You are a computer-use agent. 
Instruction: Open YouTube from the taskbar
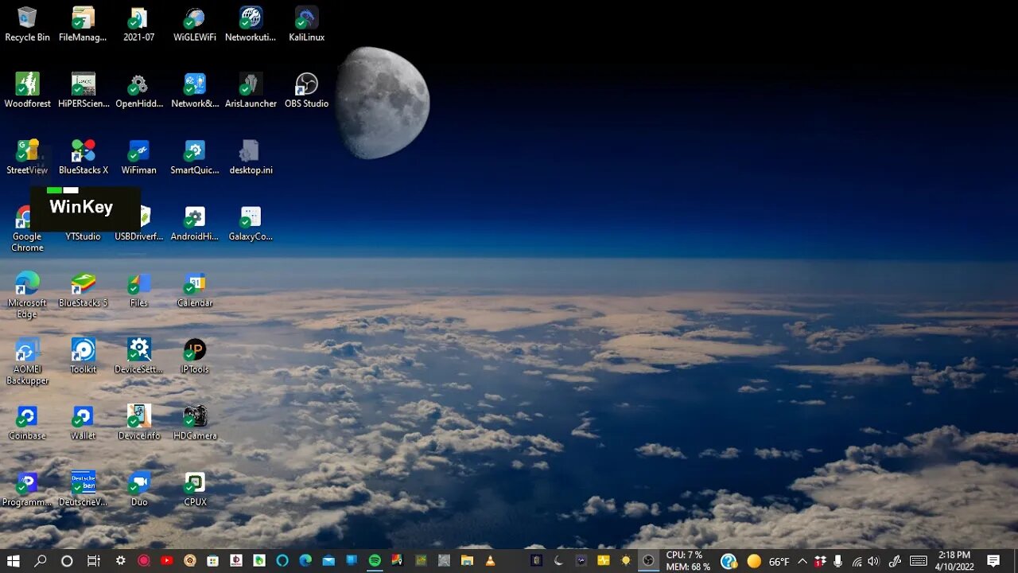(167, 561)
